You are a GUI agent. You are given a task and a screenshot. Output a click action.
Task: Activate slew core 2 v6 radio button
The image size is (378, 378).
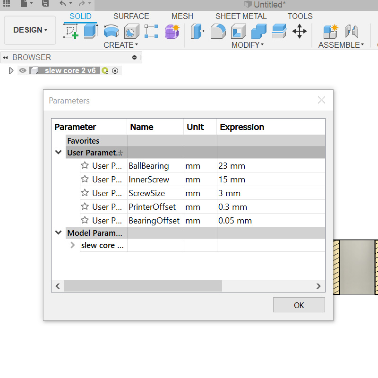point(115,71)
